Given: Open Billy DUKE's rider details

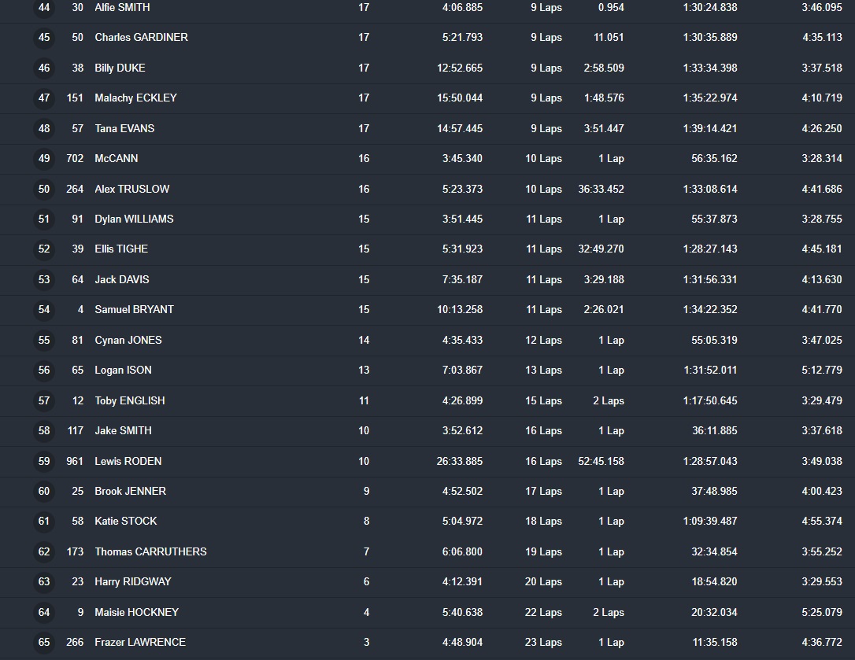Looking at the screenshot, I should coord(120,68).
